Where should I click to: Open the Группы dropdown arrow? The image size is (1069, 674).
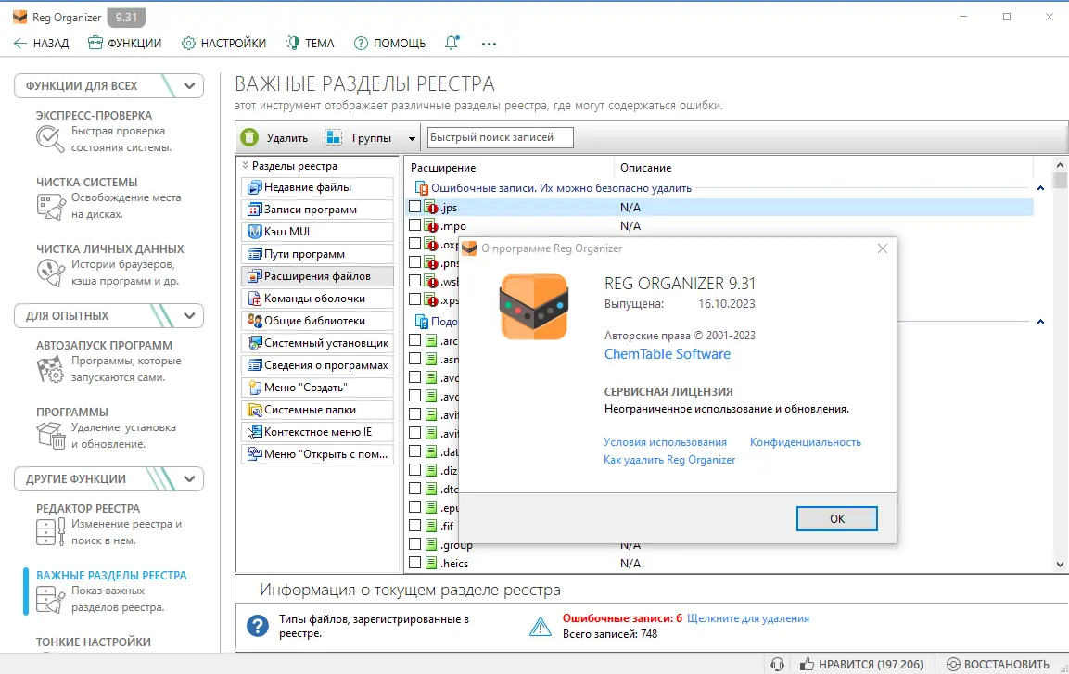click(412, 138)
